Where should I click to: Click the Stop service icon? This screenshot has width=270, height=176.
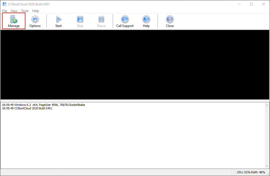[x=80, y=21]
